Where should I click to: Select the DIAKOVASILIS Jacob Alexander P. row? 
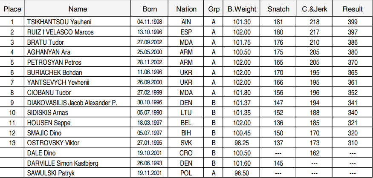point(187,103)
